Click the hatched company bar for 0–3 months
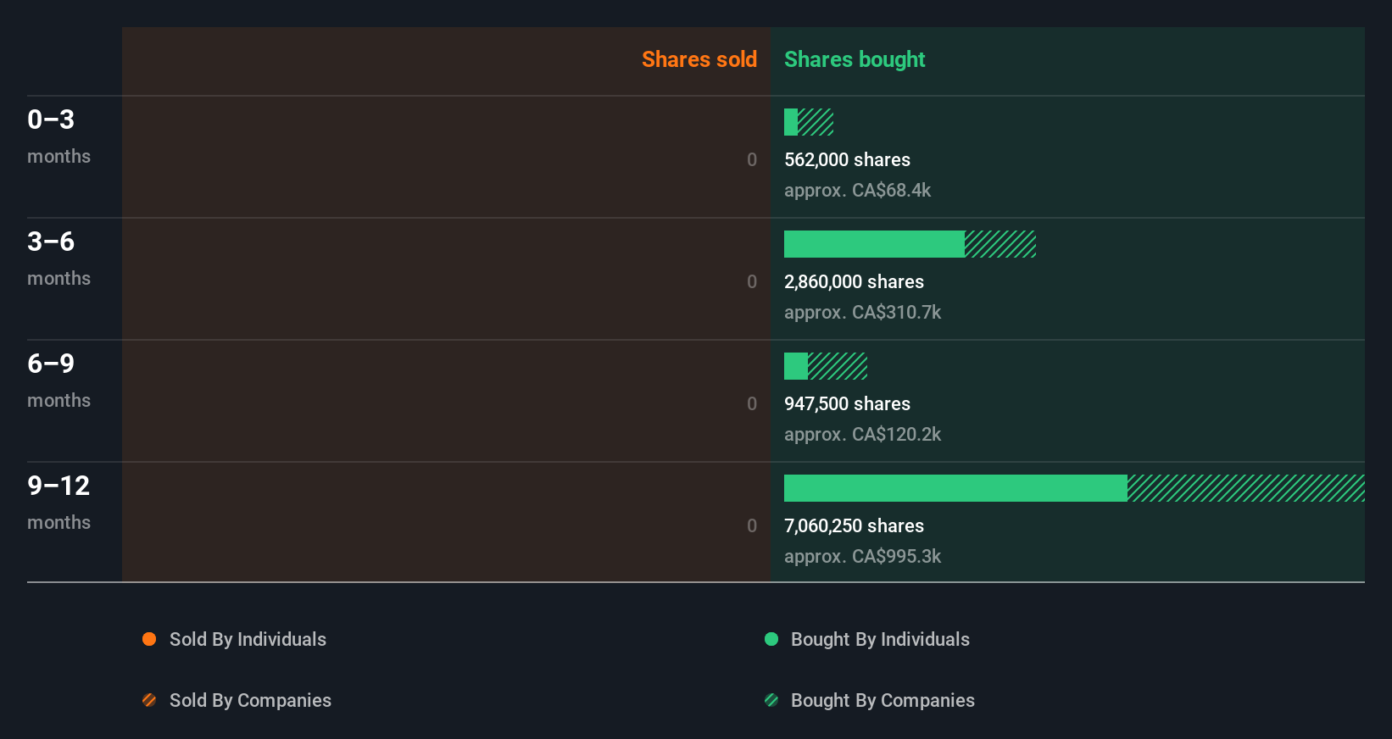 (816, 122)
